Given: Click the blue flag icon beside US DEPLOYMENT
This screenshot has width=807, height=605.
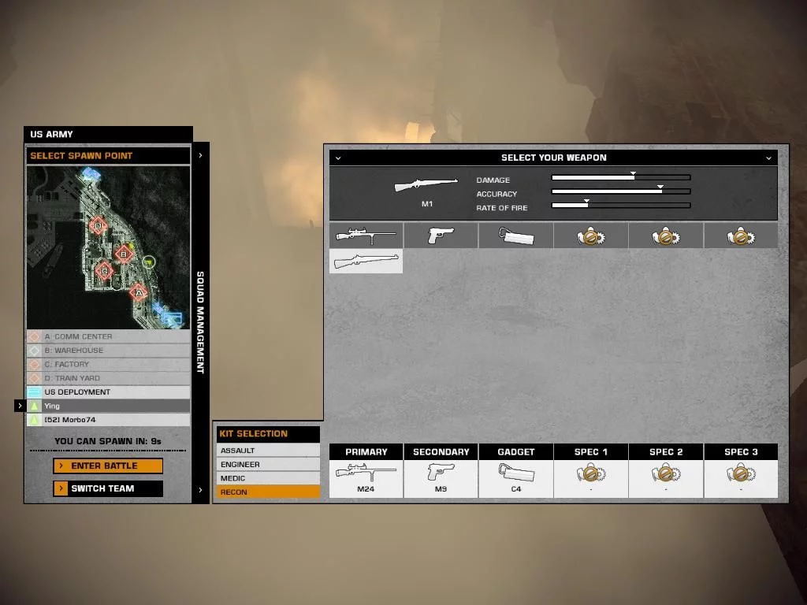Looking at the screenshot, I should [34, 392].
